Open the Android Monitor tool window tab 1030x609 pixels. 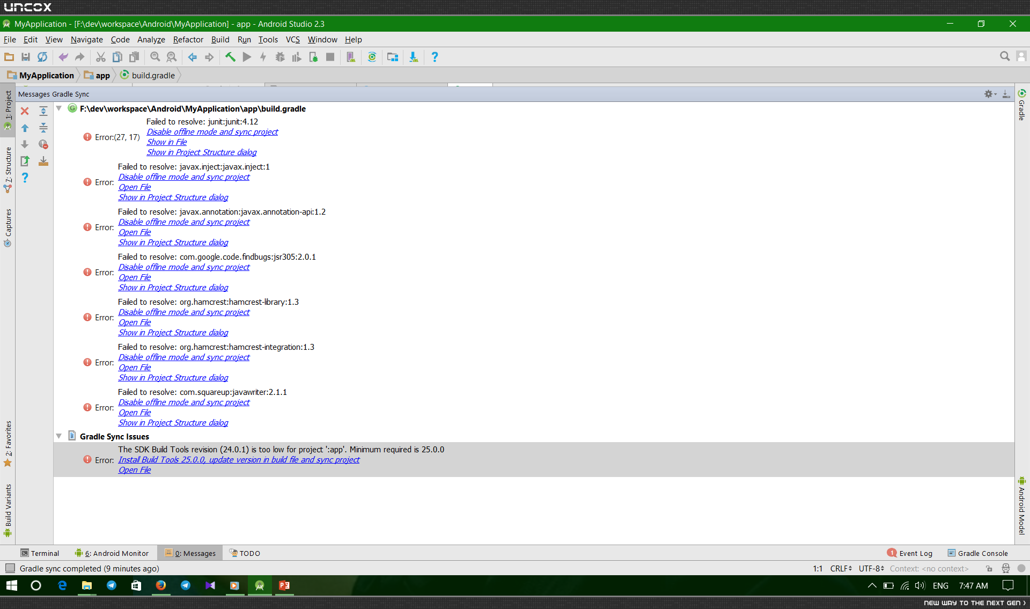pos(112,553)
